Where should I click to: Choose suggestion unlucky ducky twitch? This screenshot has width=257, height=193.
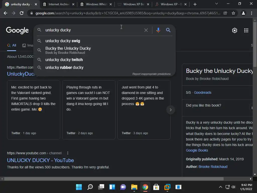pos(105,60)
